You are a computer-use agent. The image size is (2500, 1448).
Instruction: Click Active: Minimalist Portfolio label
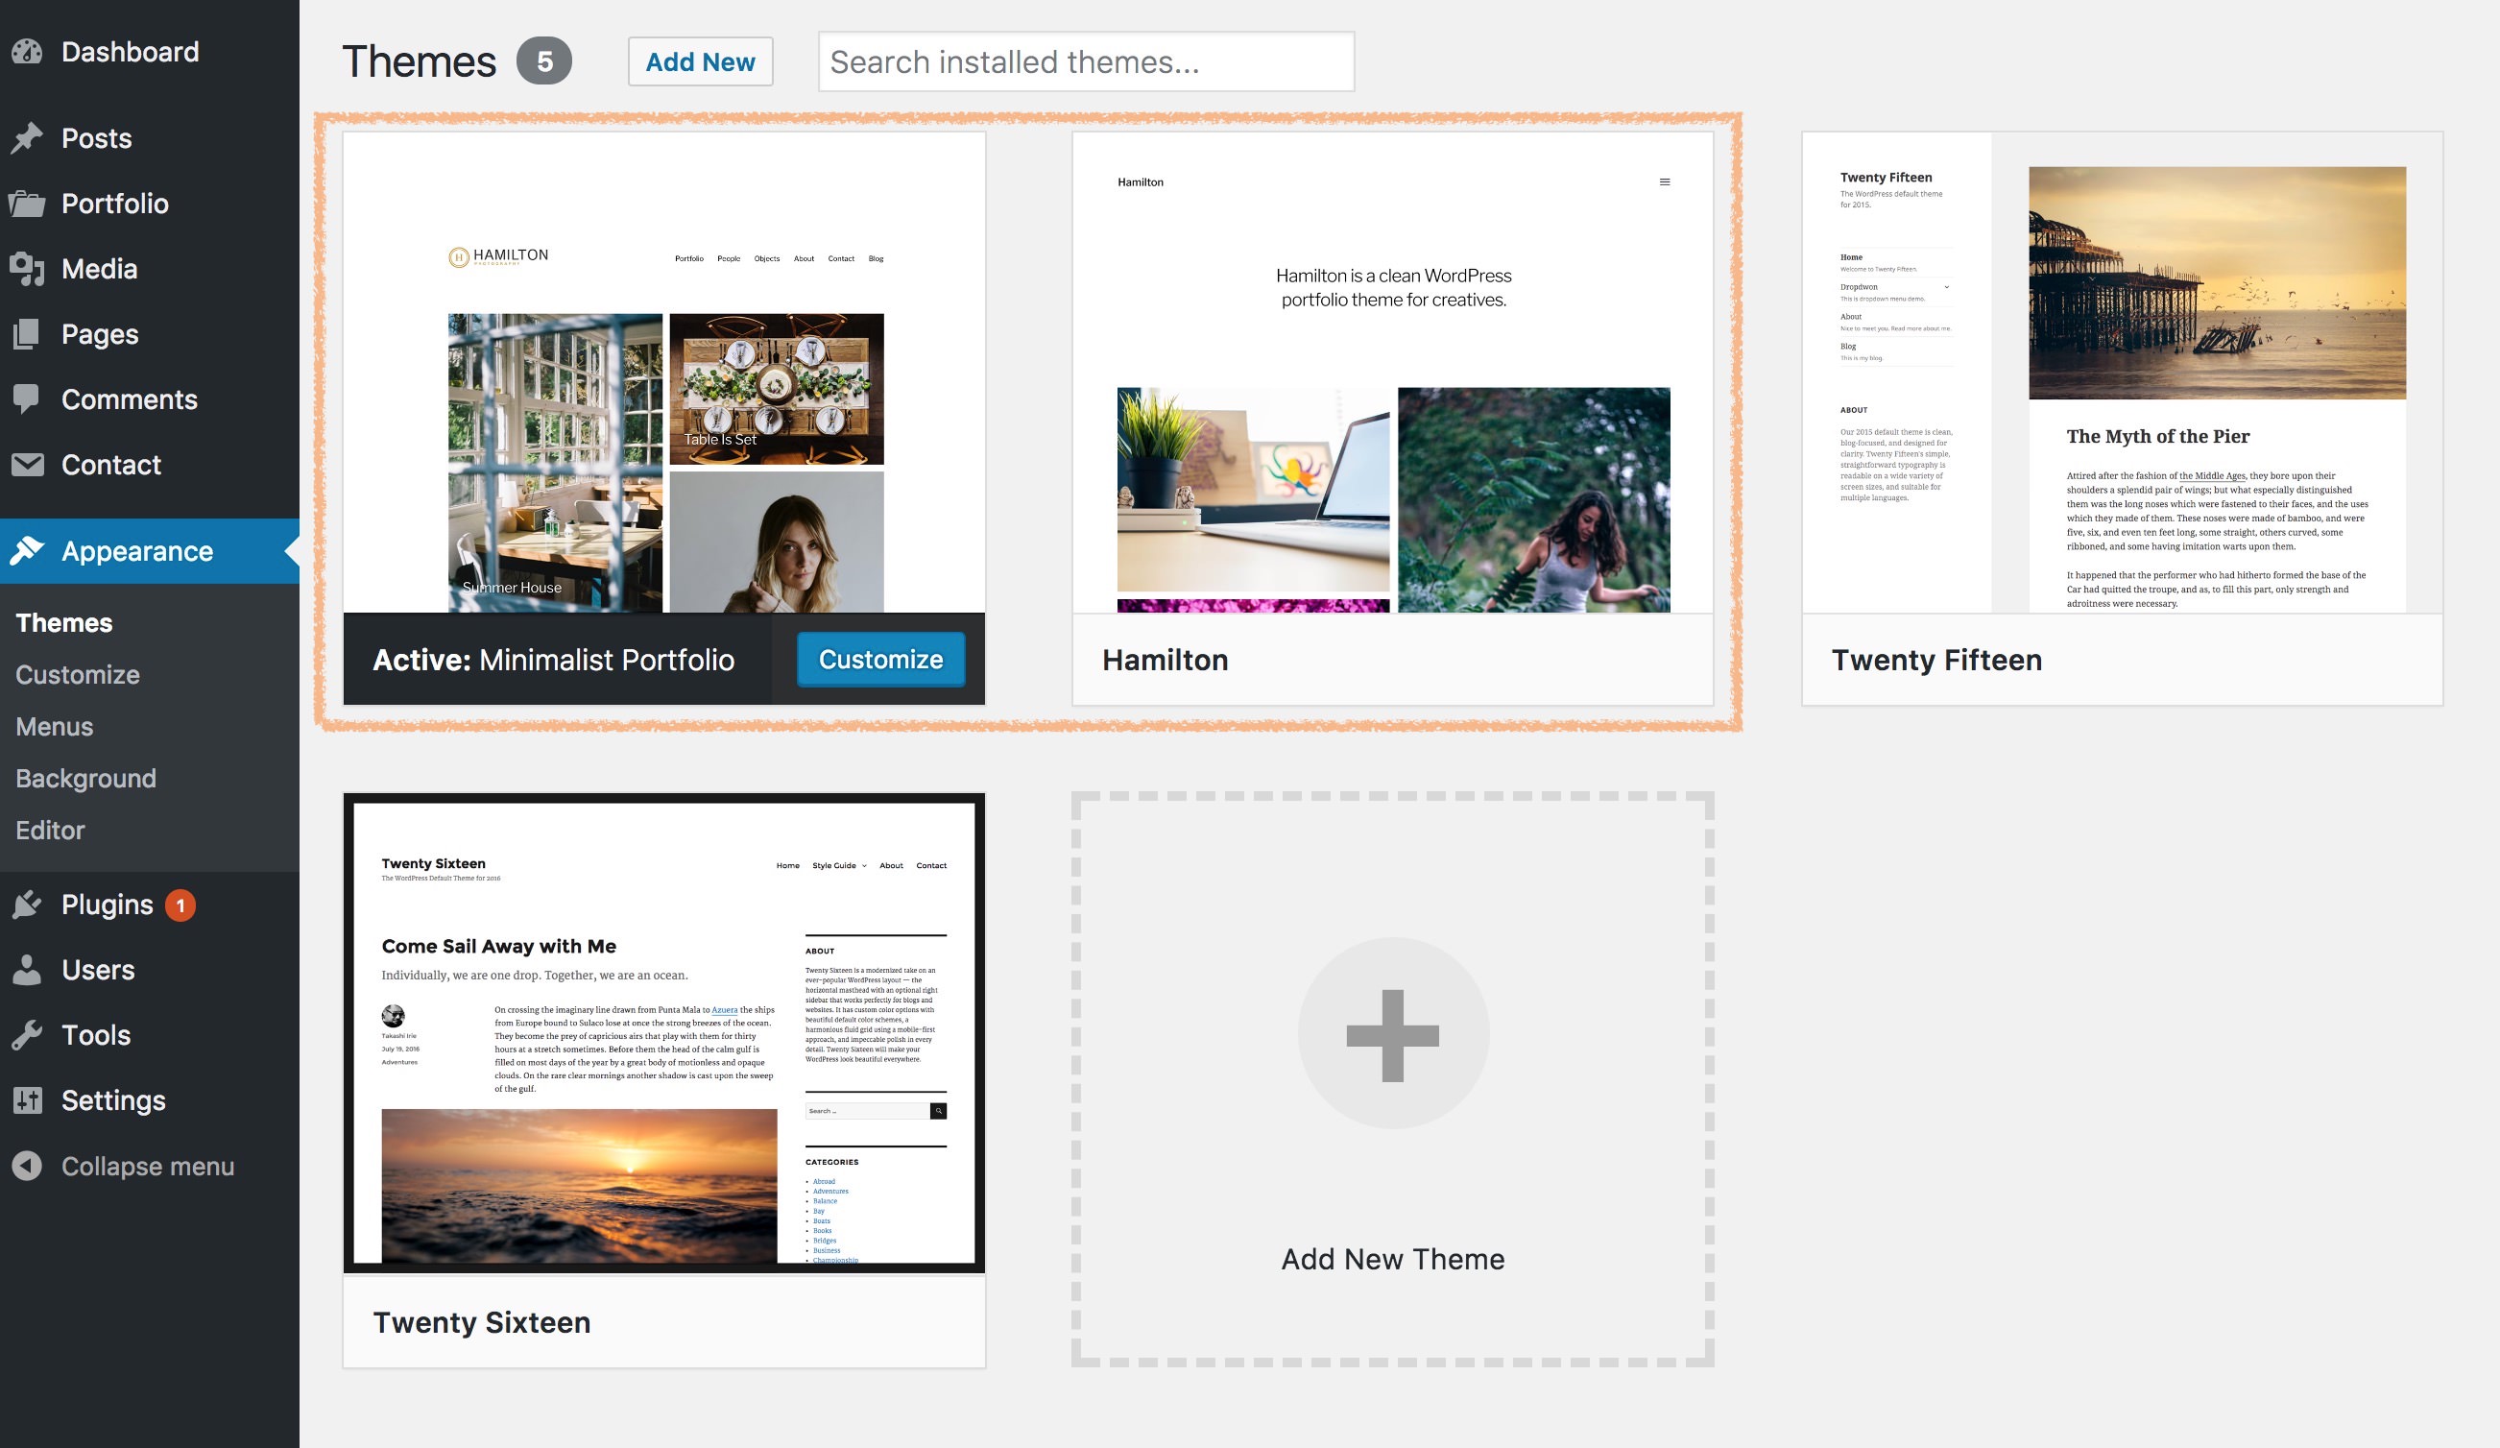click(554, 660)
